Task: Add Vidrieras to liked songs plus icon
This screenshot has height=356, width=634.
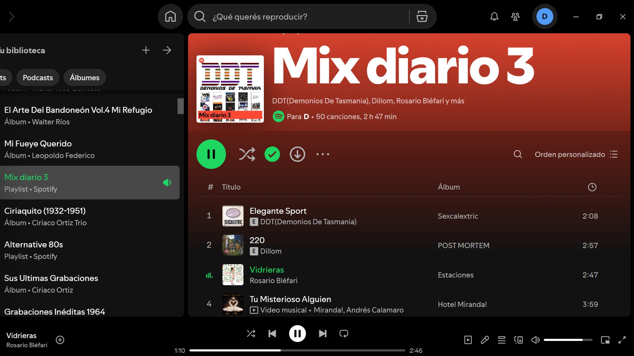Action: (x=60, y=340)
